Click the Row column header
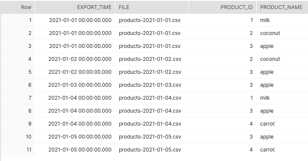The width and height of the screenshot is (308, 161). (x=18, y=7)
